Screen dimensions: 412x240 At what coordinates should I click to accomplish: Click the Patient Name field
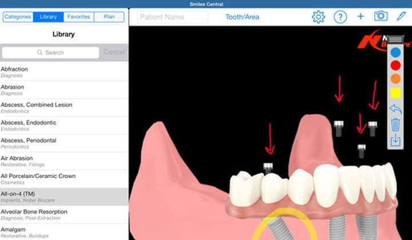172,17
